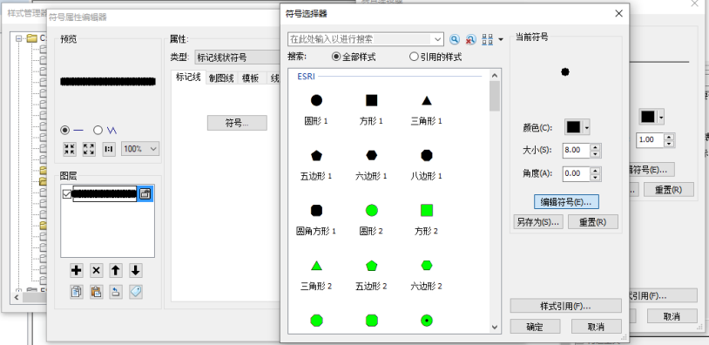This screenshot has height=345, width=709.
Task: Toggle the layer visibility checkbox
Action: (x=67, y=194)
